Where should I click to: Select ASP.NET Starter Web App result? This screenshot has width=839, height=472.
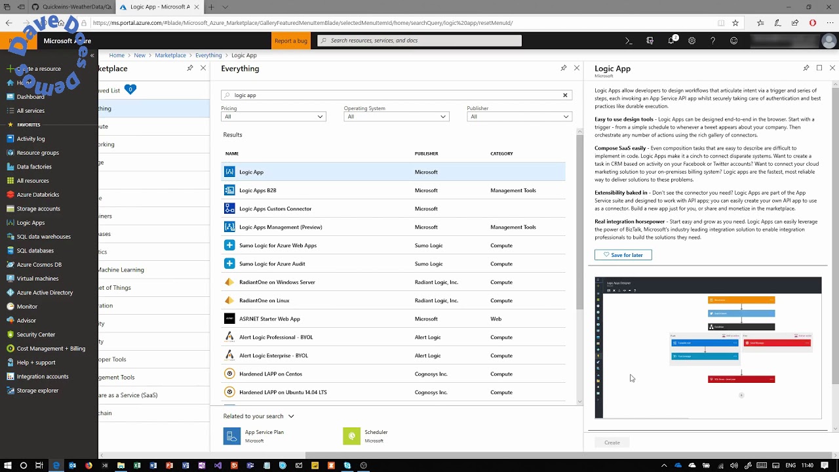tap(393, 319)
